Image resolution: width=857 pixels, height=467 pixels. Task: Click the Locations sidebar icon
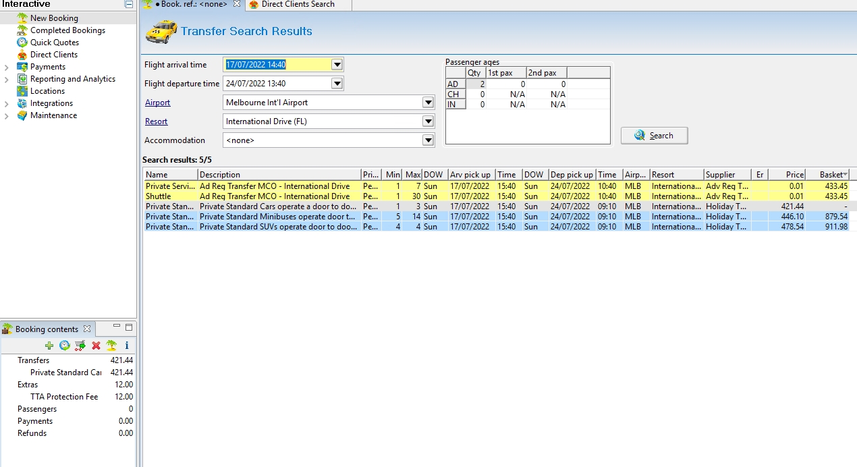tap(22, 91)
